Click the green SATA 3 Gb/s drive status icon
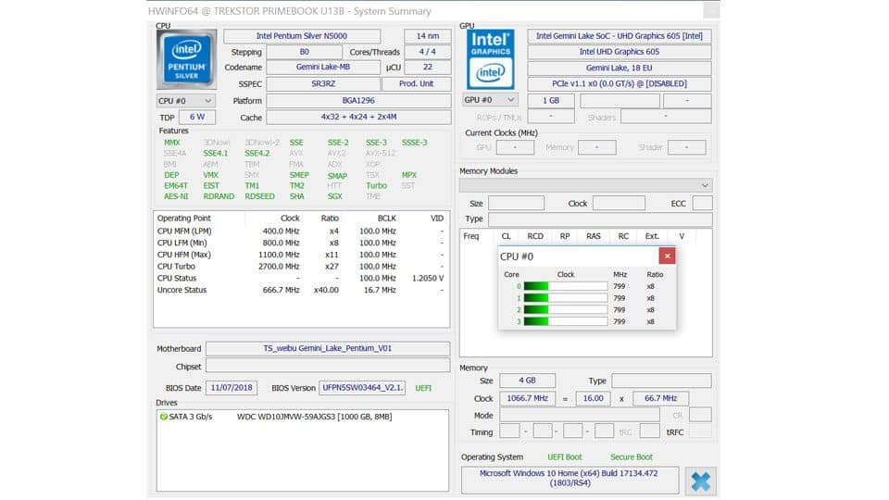This screenshot has height=500, width=889. (163, 417)
